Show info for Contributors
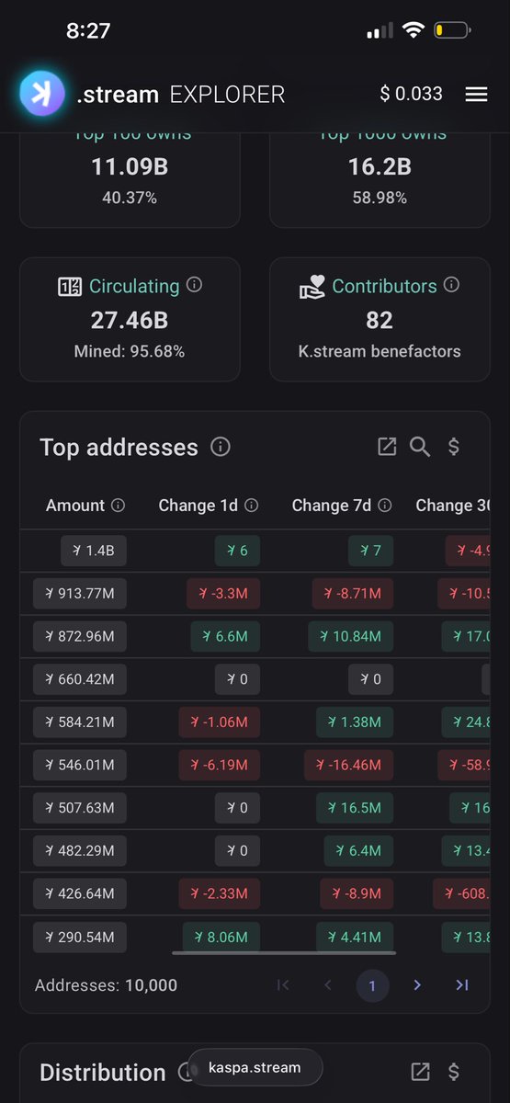510x1103 pixels. (451, 285)
